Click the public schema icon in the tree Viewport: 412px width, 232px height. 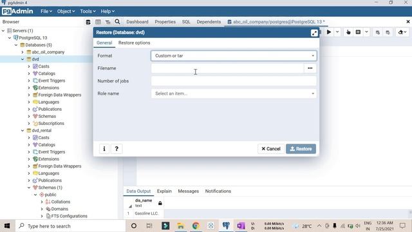click(x=41, y=195)
